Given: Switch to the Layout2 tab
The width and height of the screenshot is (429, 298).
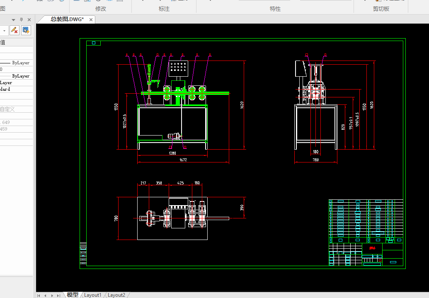Looking at the screenshot, I should pos(116,295).
